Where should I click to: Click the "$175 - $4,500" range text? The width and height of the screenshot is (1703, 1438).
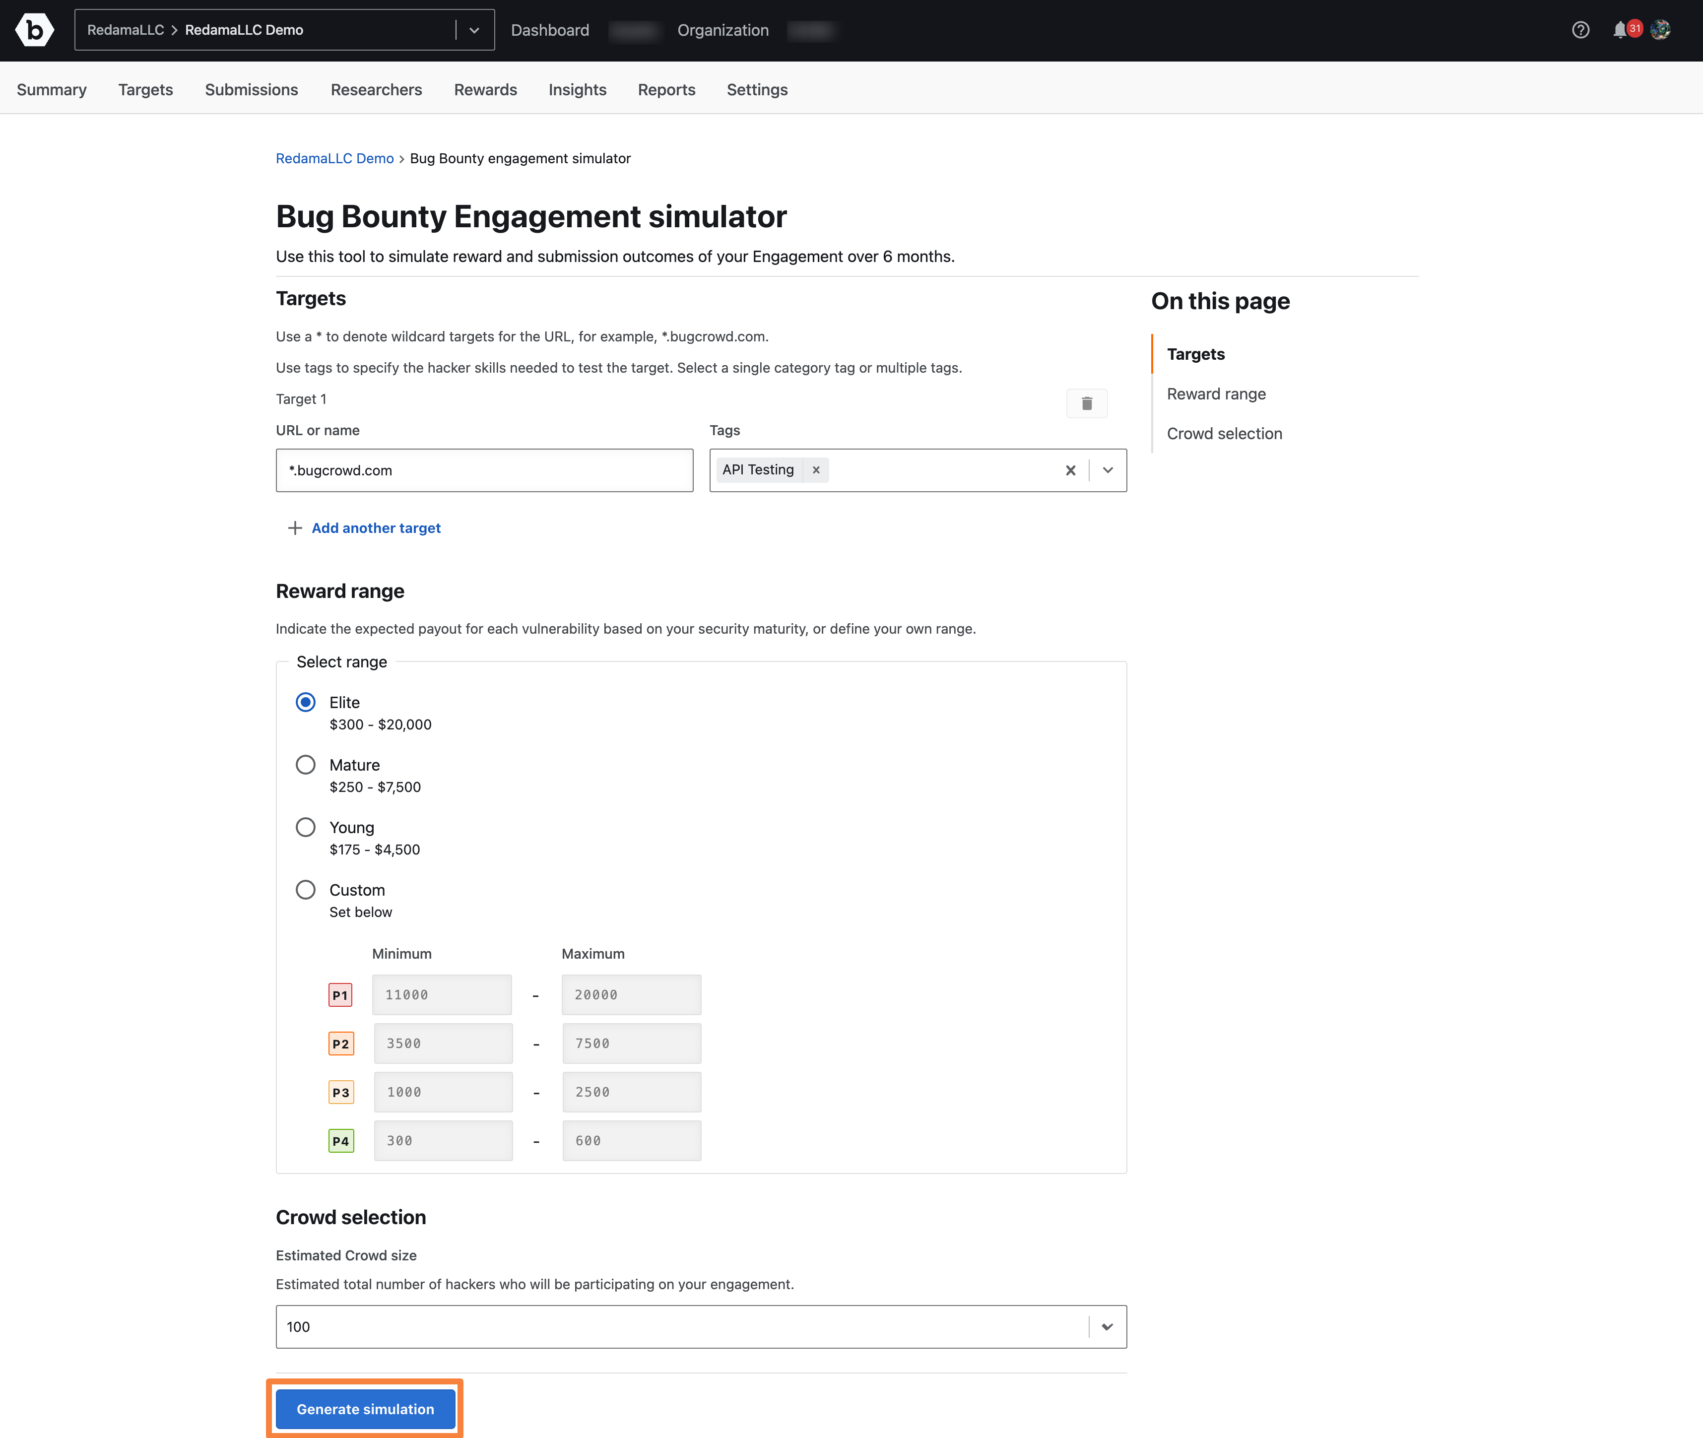[x=375, y=850]
